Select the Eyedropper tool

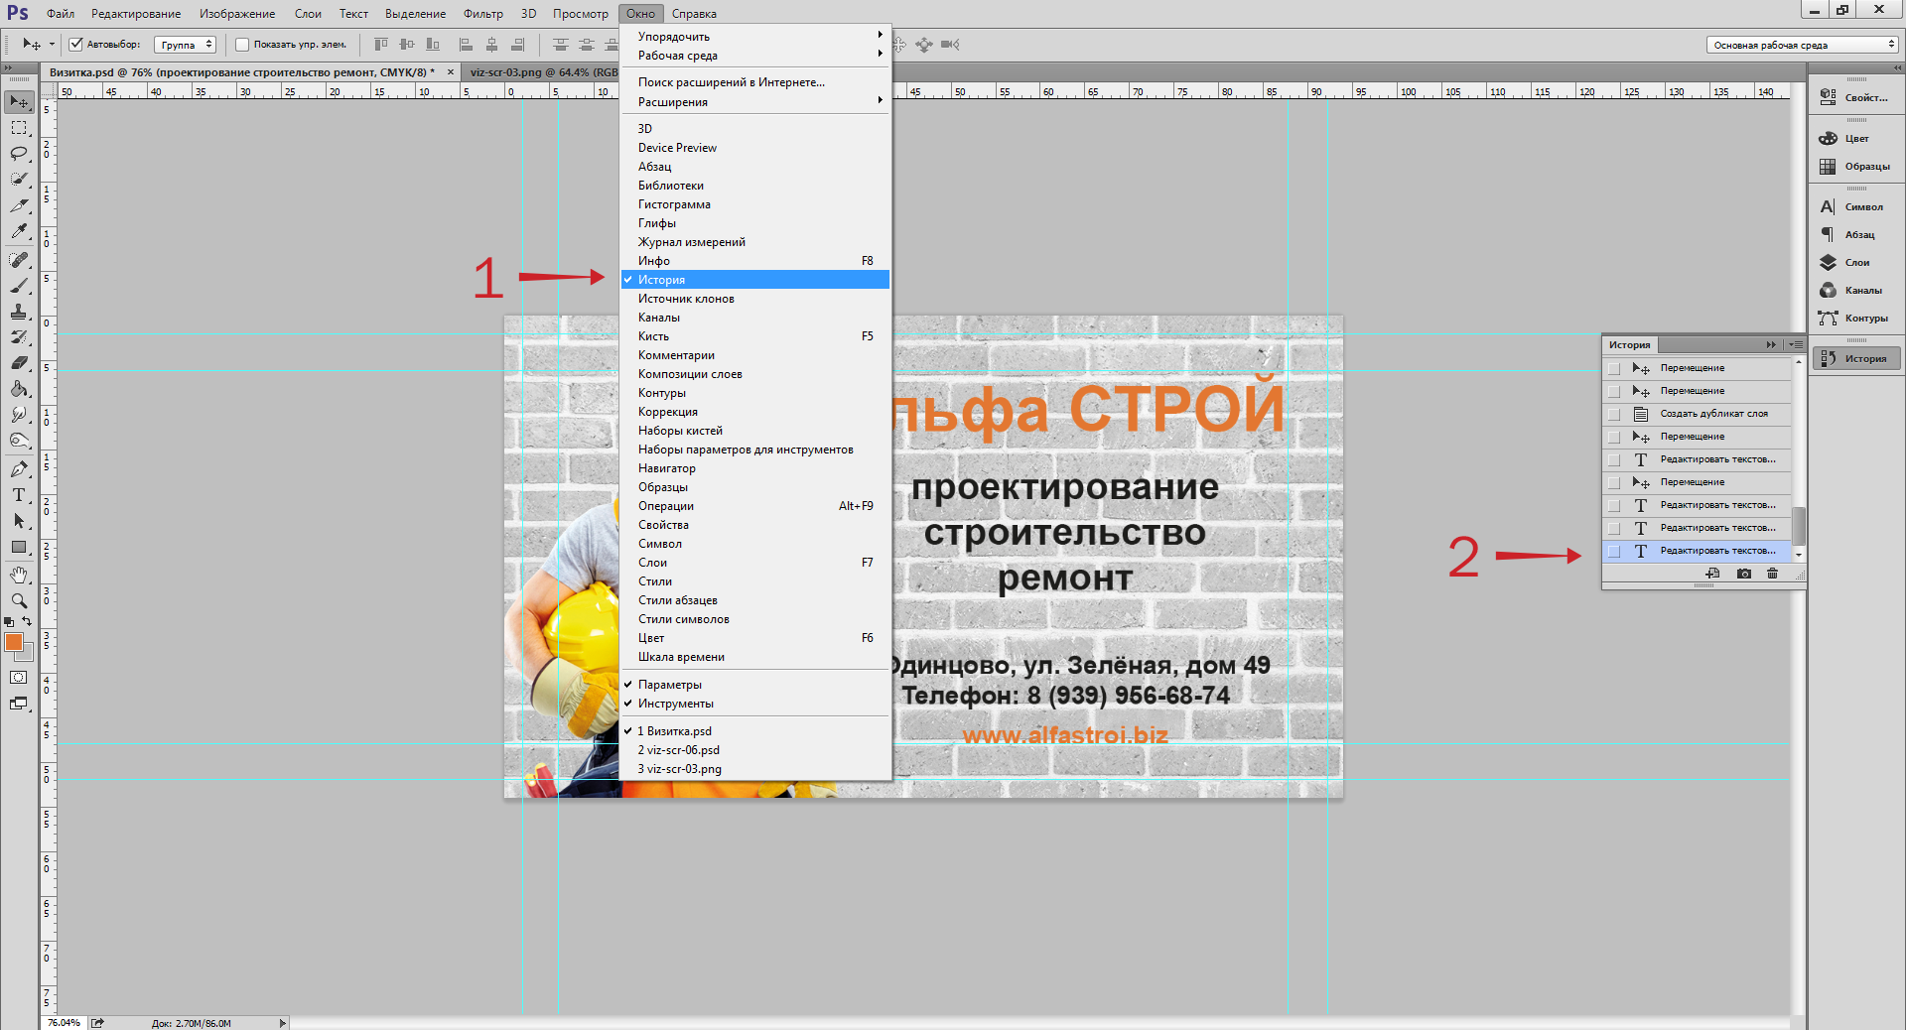pos(19,231)
